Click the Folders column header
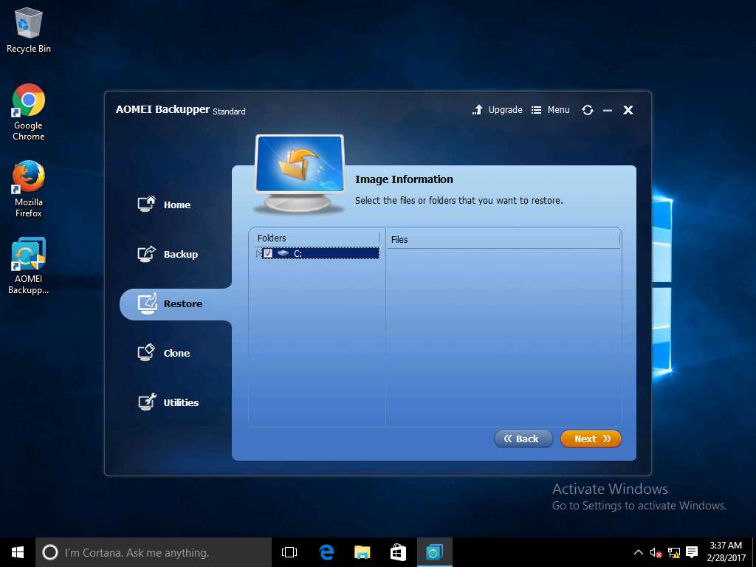This screenshot has height=567, width=756. tap(316, 238)
